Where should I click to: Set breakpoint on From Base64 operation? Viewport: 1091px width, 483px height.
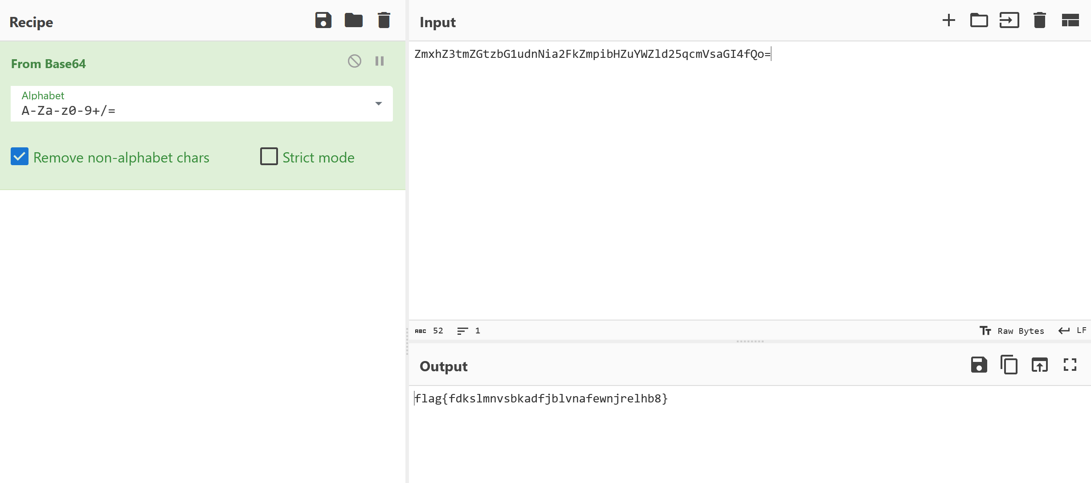pyautogui.click(x=380, y=61)
